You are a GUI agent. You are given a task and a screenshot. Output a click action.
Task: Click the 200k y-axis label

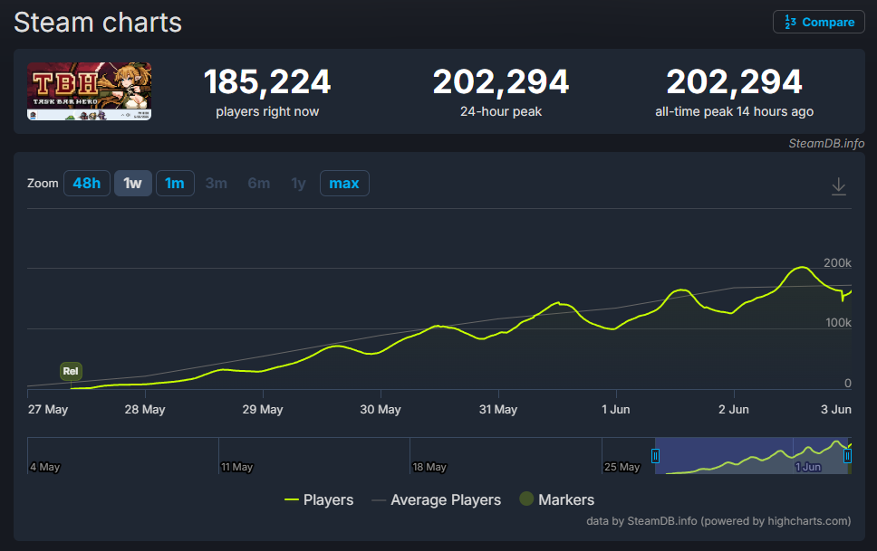point(837,262)
